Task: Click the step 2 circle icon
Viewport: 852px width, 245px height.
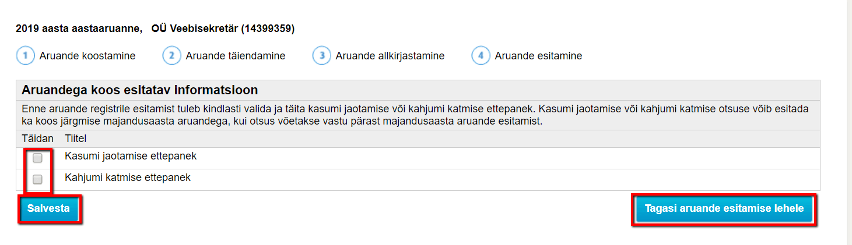Action: (171, 56)
